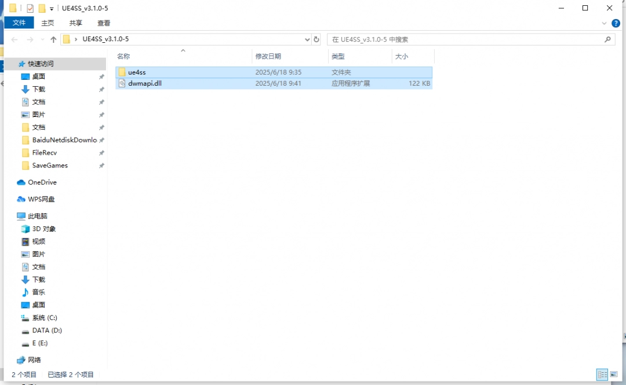Viewport: 626px width, 385px height.
Task: Open the quick access toolbar customize dropdown
Action: click(x=52, y=9)
